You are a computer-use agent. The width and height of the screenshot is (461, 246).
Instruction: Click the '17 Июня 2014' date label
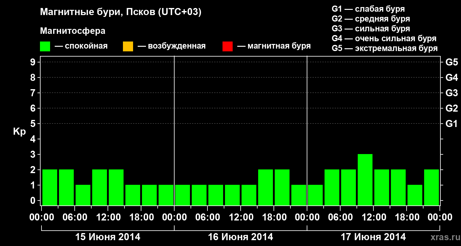pyautogui.click(x=373, y=237)
